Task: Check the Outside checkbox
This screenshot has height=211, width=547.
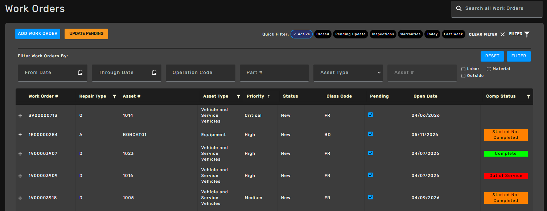Action: click(463, 76)
